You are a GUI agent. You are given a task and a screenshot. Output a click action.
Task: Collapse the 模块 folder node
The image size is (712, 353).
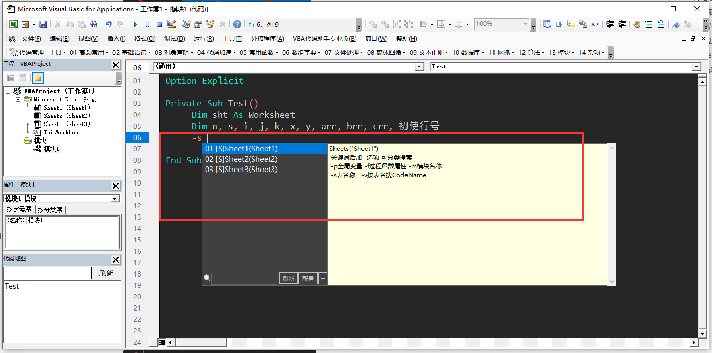tap(18, 141)
